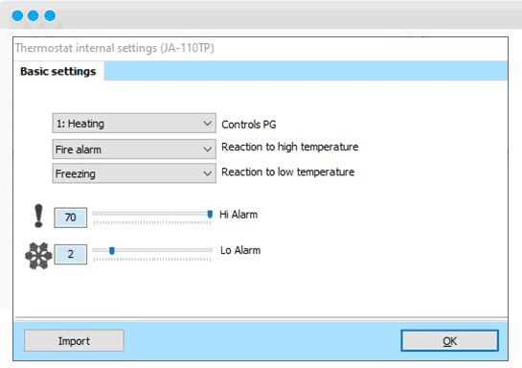Click the first blue window dot

tap(17, 15)
